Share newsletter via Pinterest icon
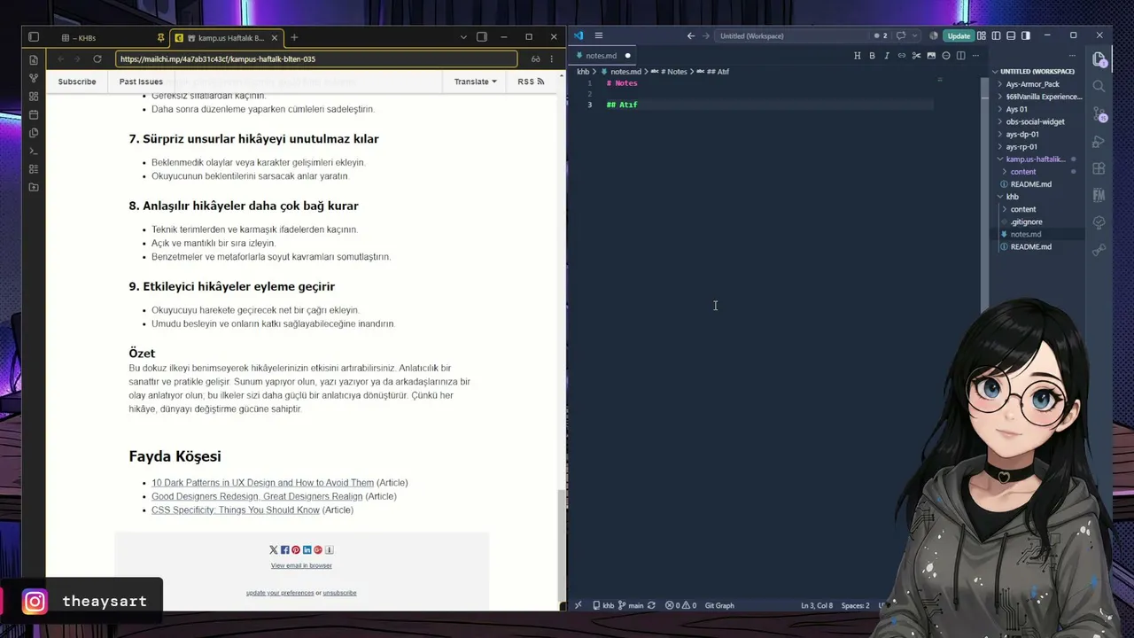The height and width of the screenshot is (638, 1134). [296, 550]
